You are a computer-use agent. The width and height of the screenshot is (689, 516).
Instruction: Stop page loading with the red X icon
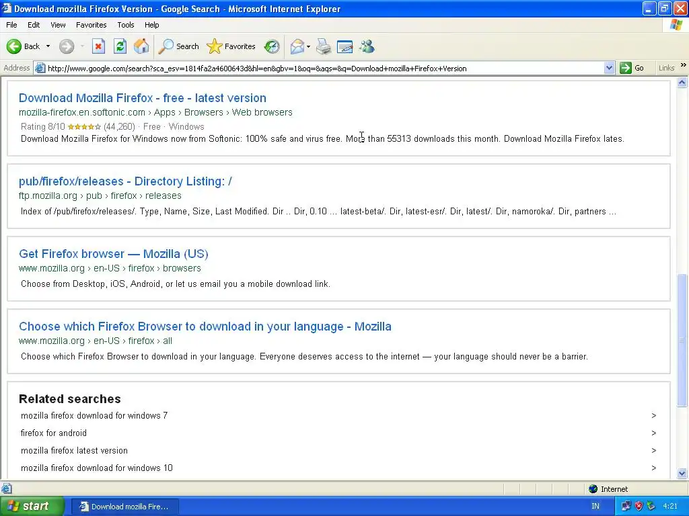[x=98, y=46]
